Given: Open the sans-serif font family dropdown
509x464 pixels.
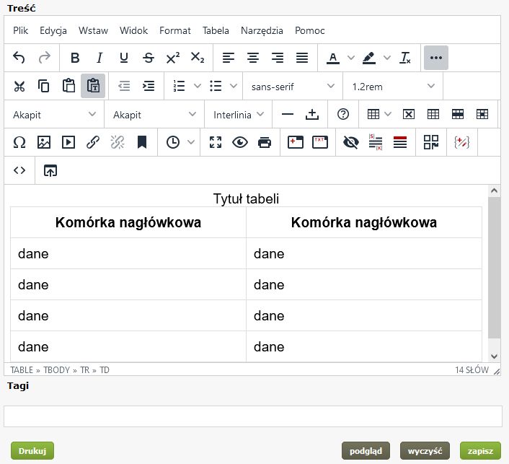Looking at the screenshot, I should pyautogui.click(x=292, y=86).
